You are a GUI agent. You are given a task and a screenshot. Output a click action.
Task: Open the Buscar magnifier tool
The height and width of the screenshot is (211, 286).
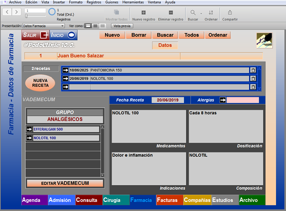pos(193,12)
